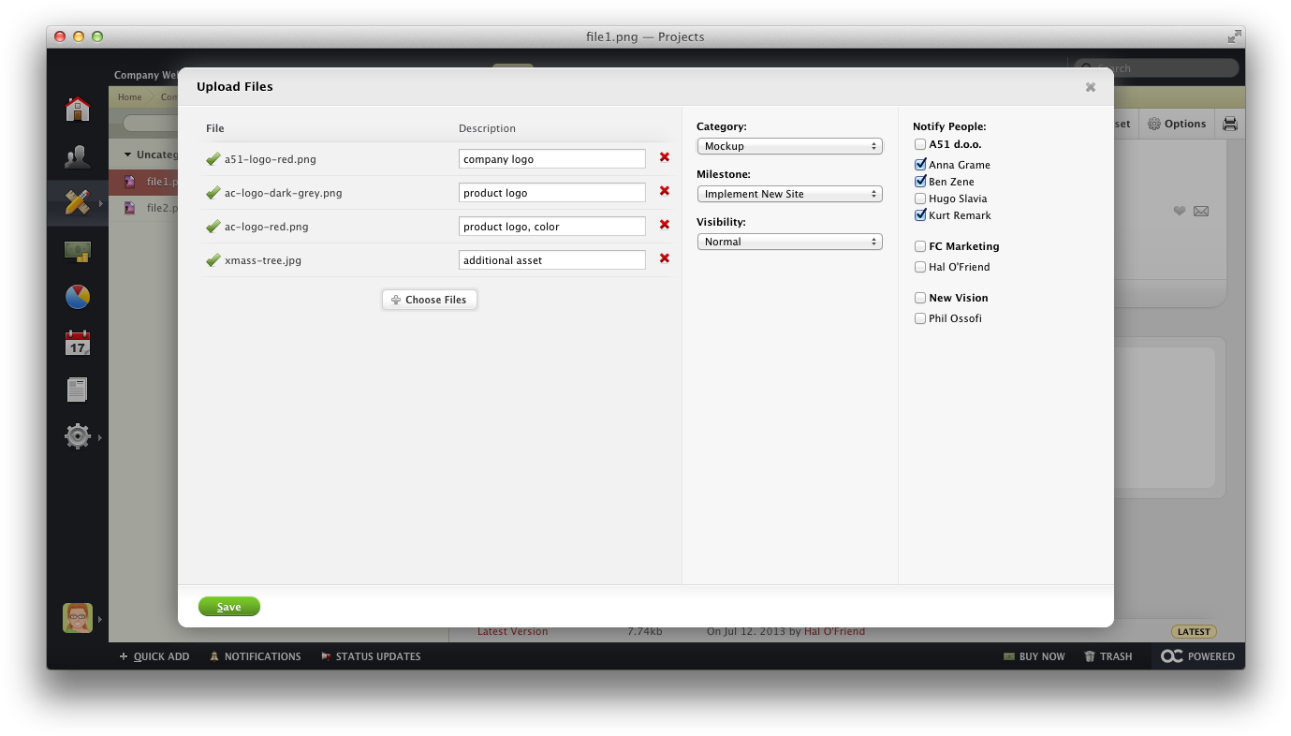Click the print icon in the toolbar
Screen dimensions: 1291x736
(1230, 124)
